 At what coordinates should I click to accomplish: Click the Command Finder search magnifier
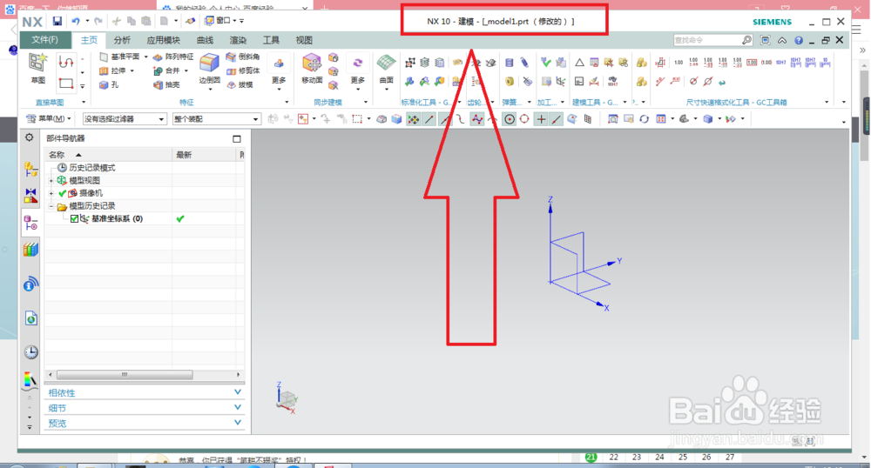(x=746, y=40)
